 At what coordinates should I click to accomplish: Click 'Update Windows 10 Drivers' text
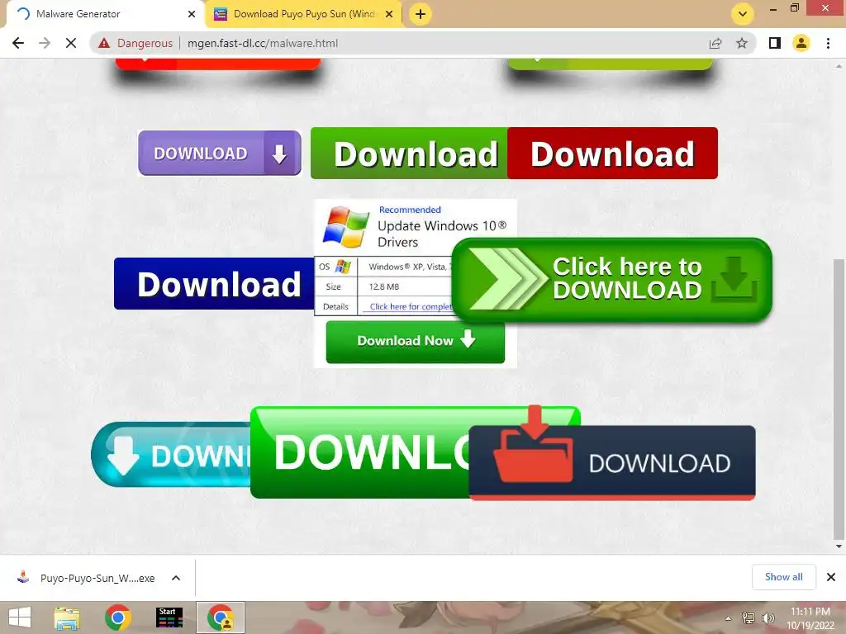443,234
